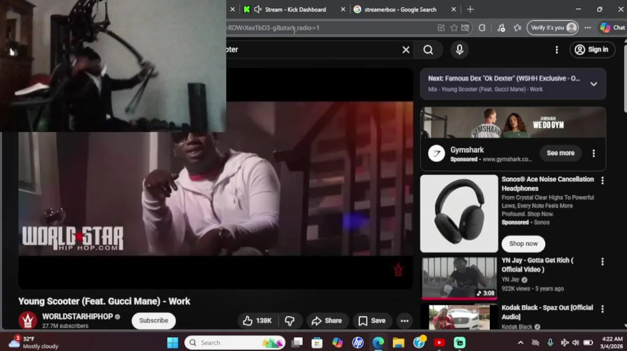Open the WORLDSTARHIPHOP channel avatar
The image size is (627, 351).
[28, 320]
